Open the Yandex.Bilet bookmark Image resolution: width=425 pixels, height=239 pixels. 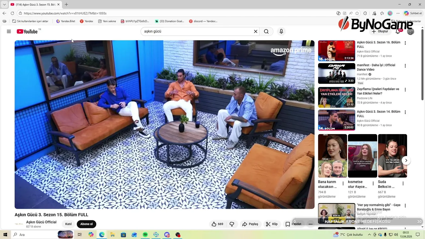click(66, 21)
